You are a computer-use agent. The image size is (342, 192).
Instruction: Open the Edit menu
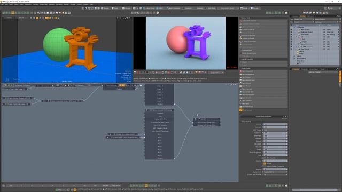click(6, 4)
